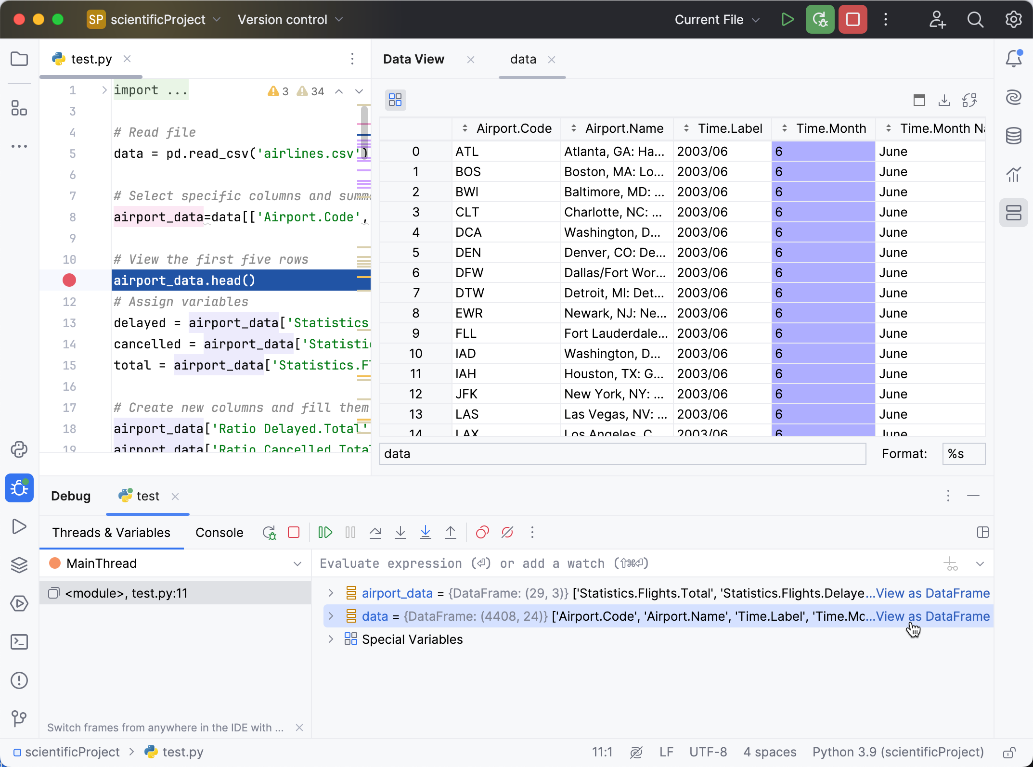Expand the data variable in debugger
This screenshot has height=767, width=1033.
[x=331, y=616]
